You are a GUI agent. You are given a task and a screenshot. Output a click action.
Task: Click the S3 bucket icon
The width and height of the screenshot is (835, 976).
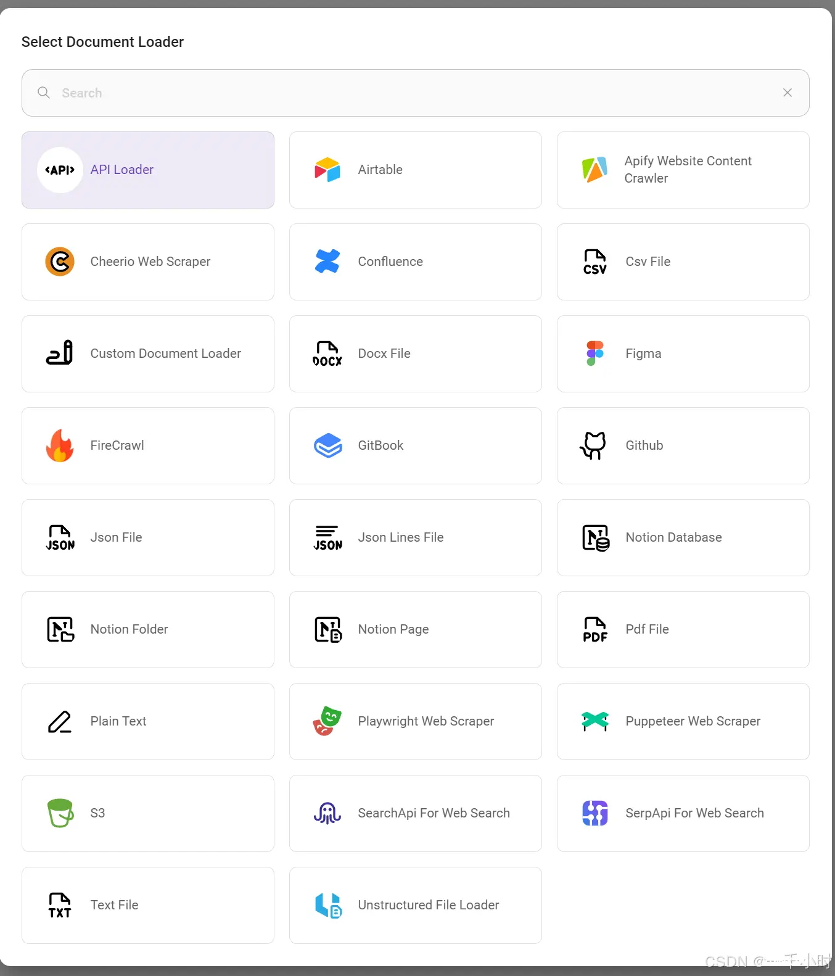pos(60,813)
